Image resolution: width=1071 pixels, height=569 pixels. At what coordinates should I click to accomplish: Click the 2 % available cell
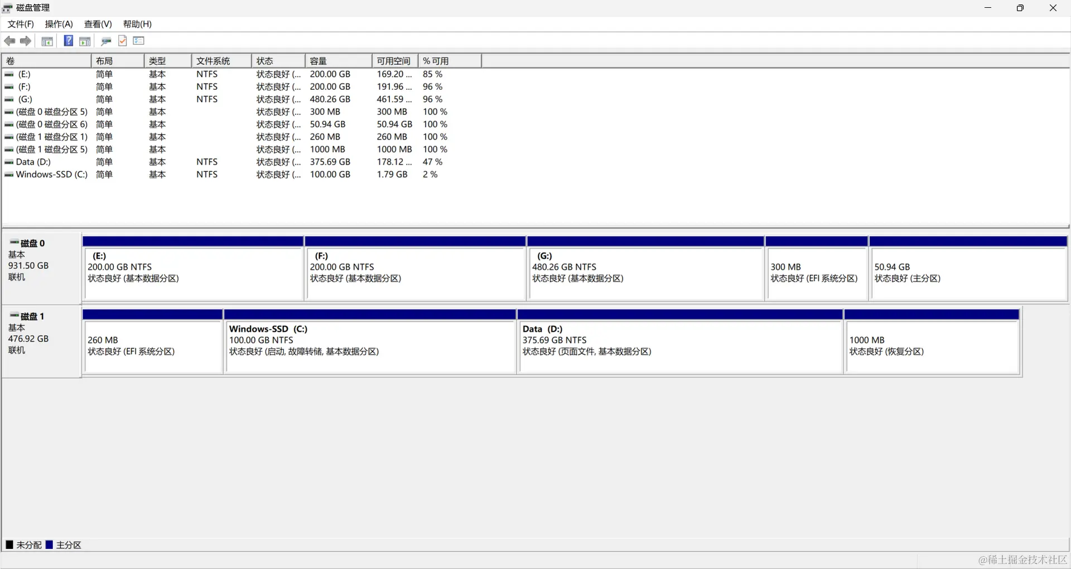tap(430, 175)
